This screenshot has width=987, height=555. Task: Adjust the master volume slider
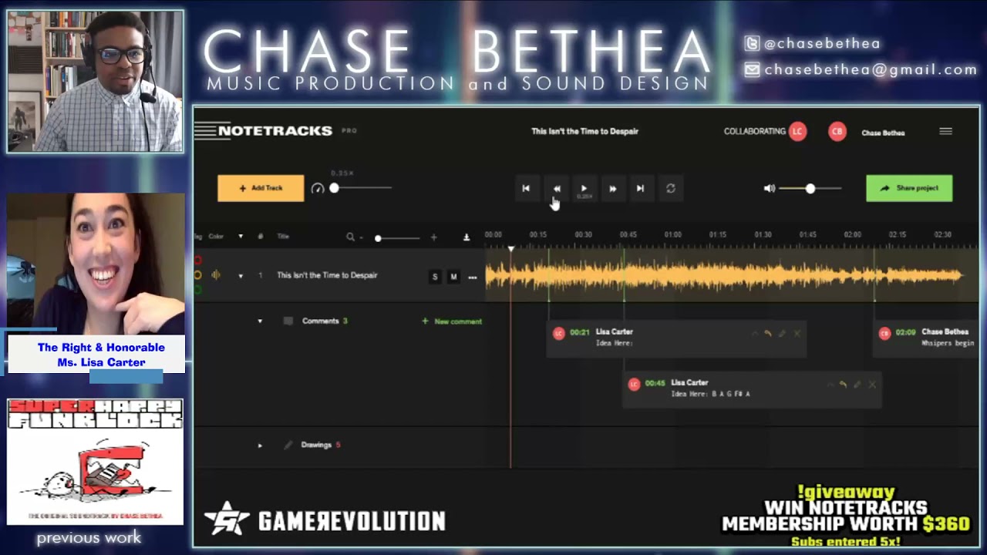pyautogui.click(x=810, y=188)
